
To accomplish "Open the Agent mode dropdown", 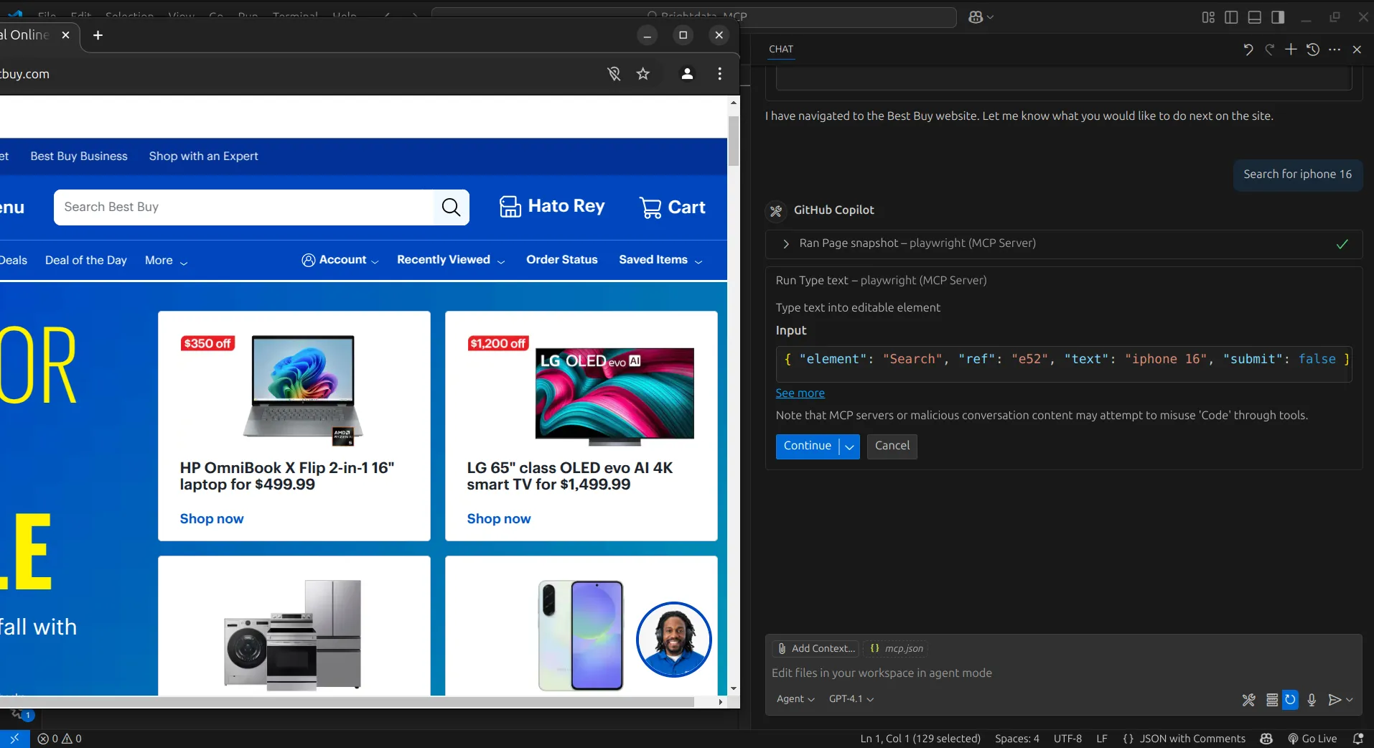I will pyautogui.click(x=795, y=698).
